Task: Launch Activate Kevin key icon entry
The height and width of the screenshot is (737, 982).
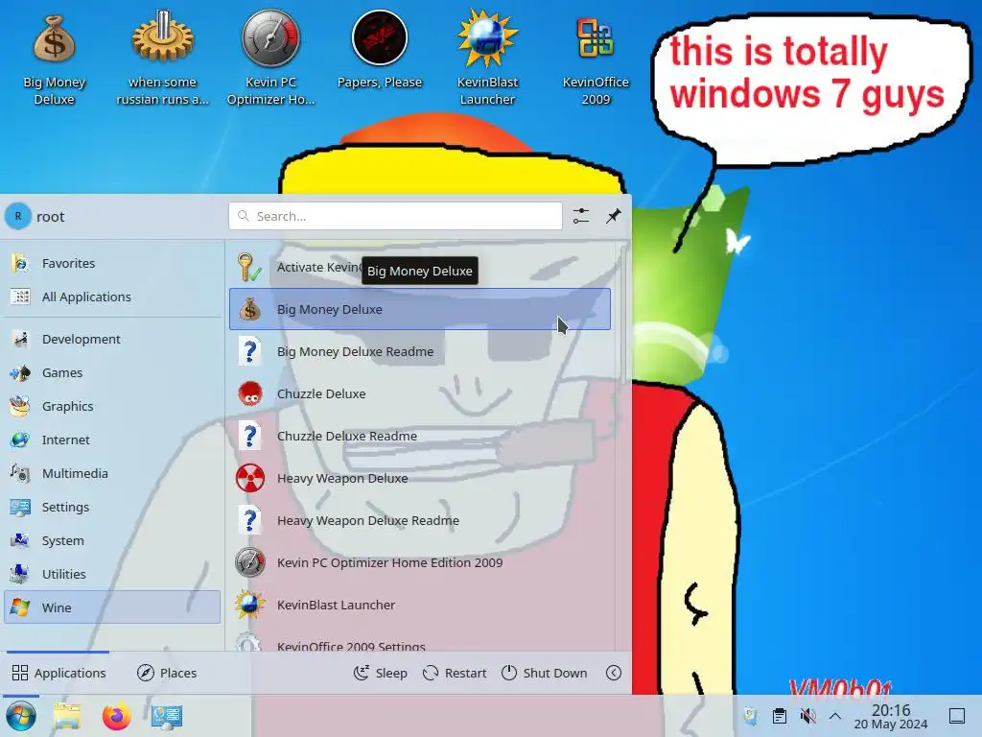Action: 420,267
